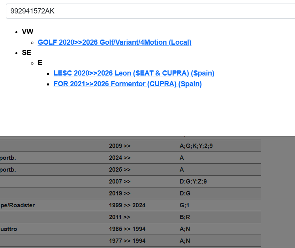
Task: Select the VW brand list item
Action: click(x=28, y=32)
